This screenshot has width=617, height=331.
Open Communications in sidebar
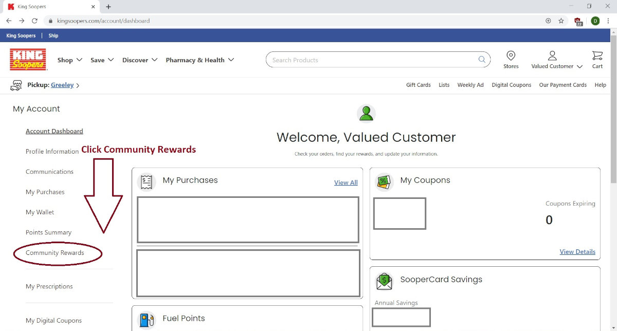(x=50, y=172)
